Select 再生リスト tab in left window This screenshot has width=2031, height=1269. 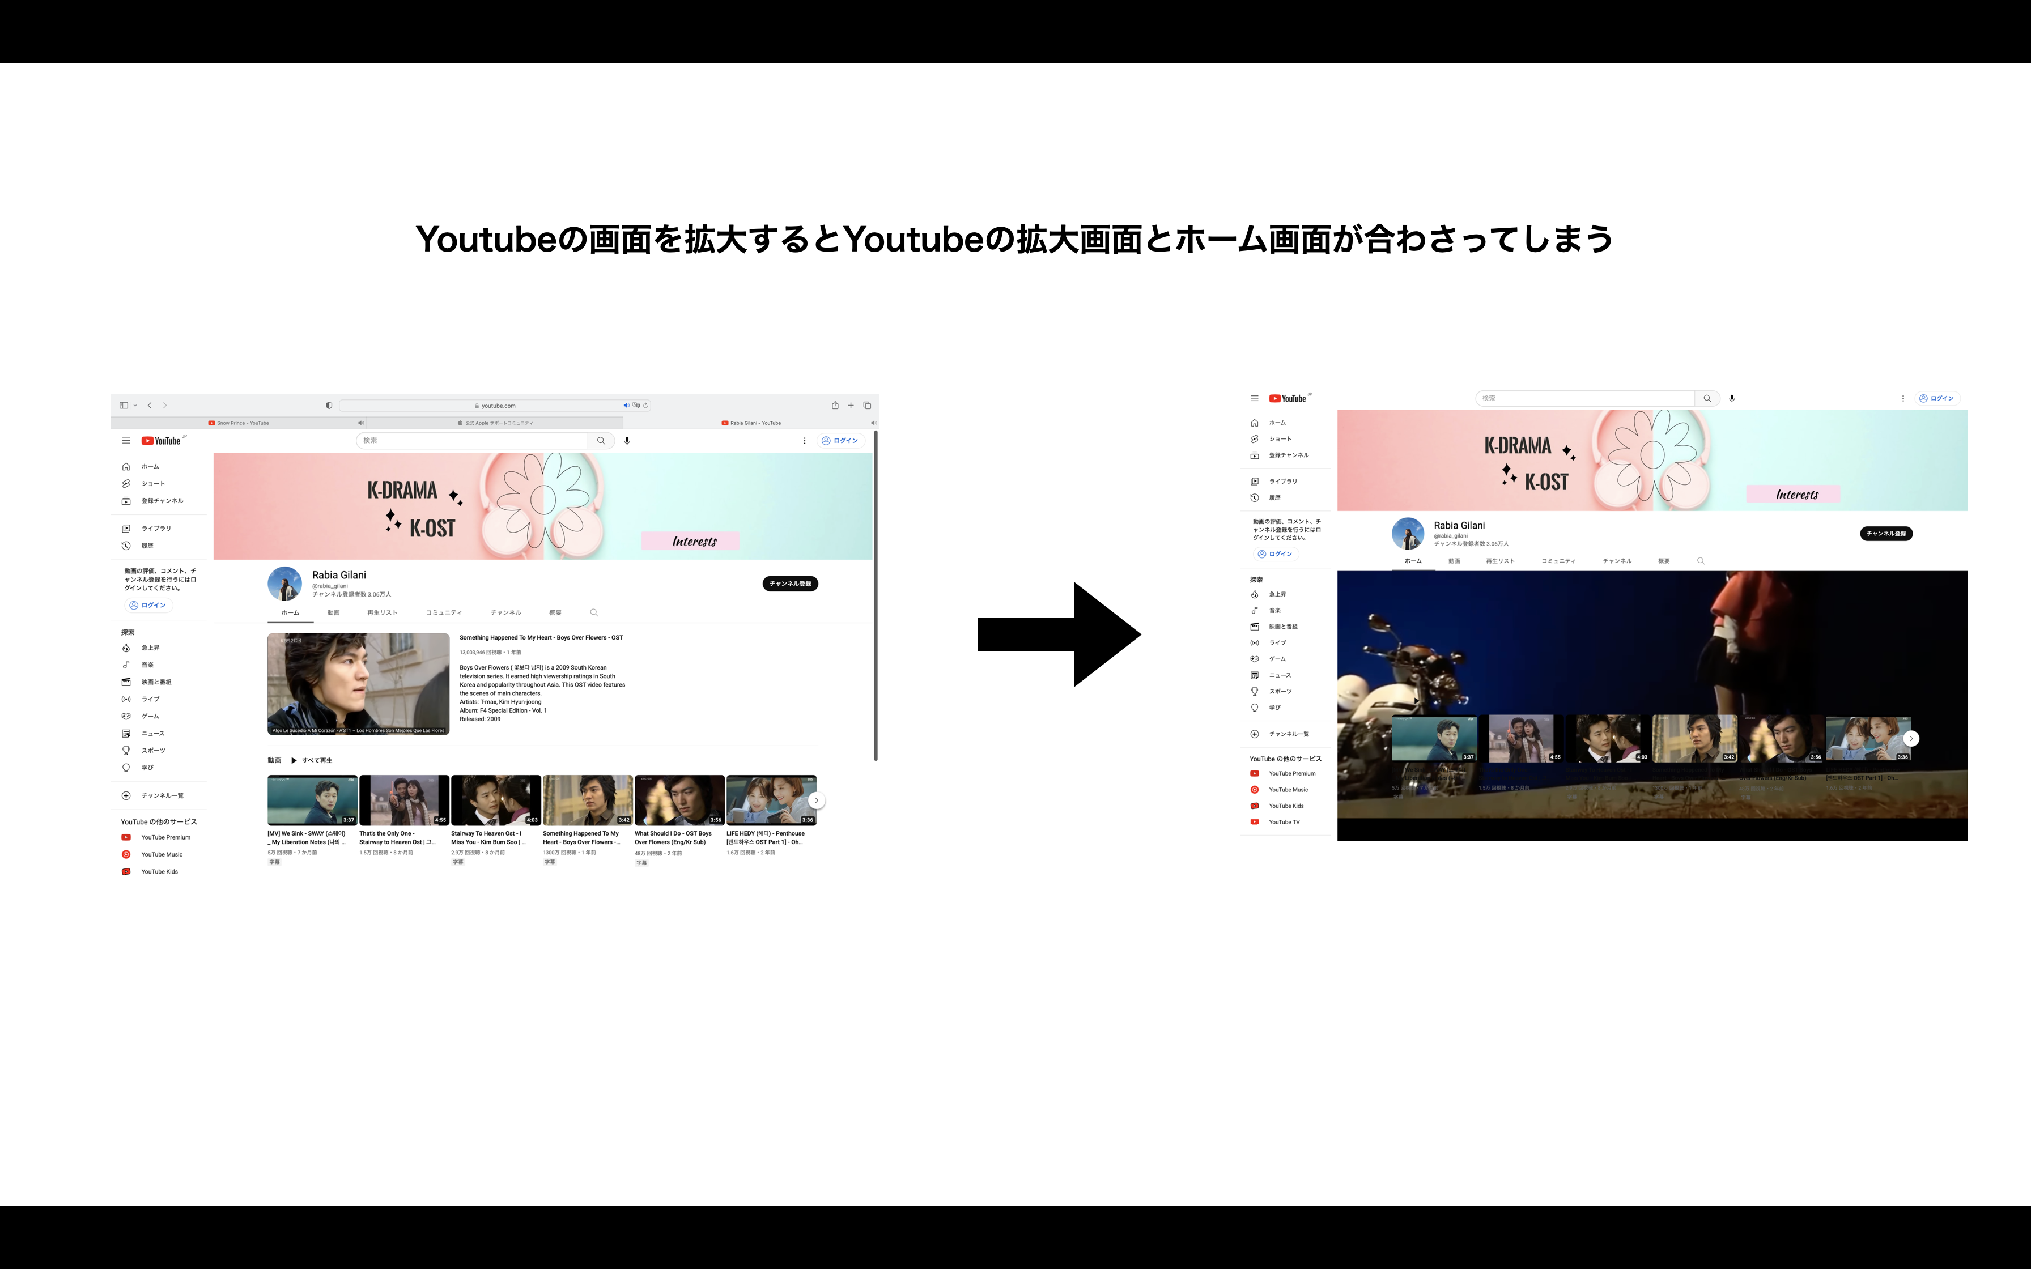pos(382,612)
